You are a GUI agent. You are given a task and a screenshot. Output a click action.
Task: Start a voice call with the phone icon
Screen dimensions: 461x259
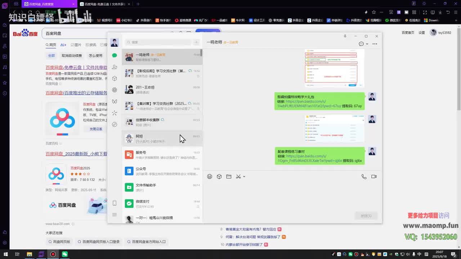click(x=364, y=177)
